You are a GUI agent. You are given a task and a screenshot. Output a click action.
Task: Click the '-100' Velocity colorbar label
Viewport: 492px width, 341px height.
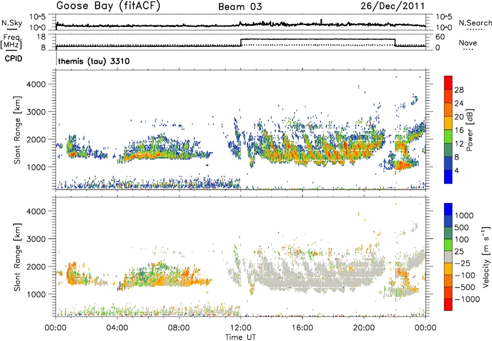(465, 275)
